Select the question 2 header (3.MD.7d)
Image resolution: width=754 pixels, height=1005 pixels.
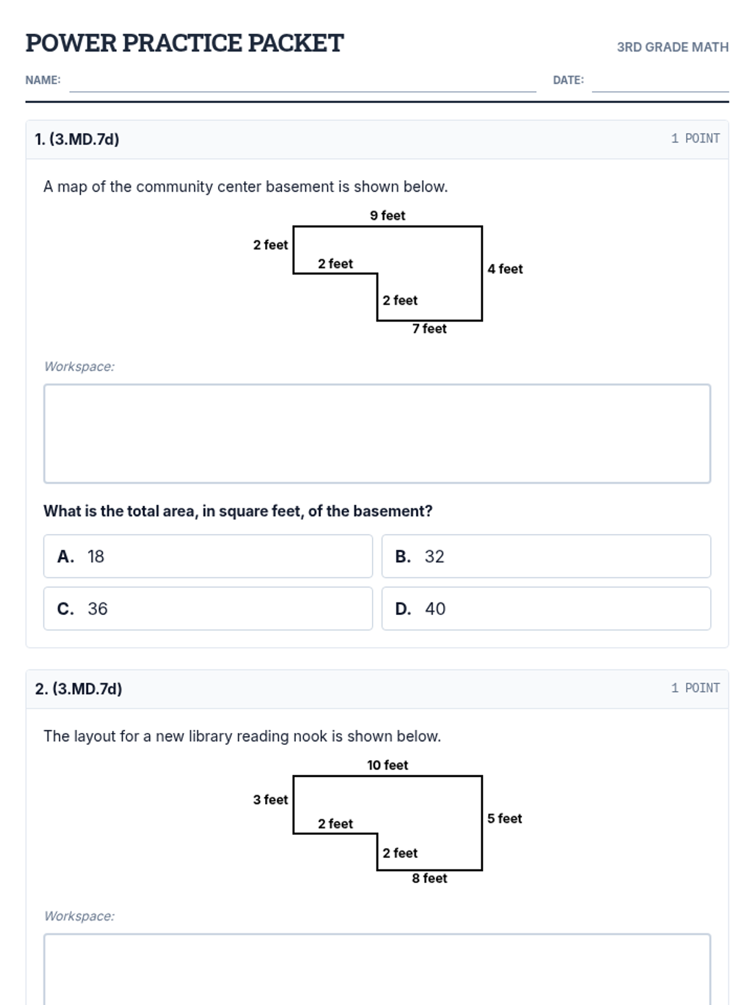[79, 689]
